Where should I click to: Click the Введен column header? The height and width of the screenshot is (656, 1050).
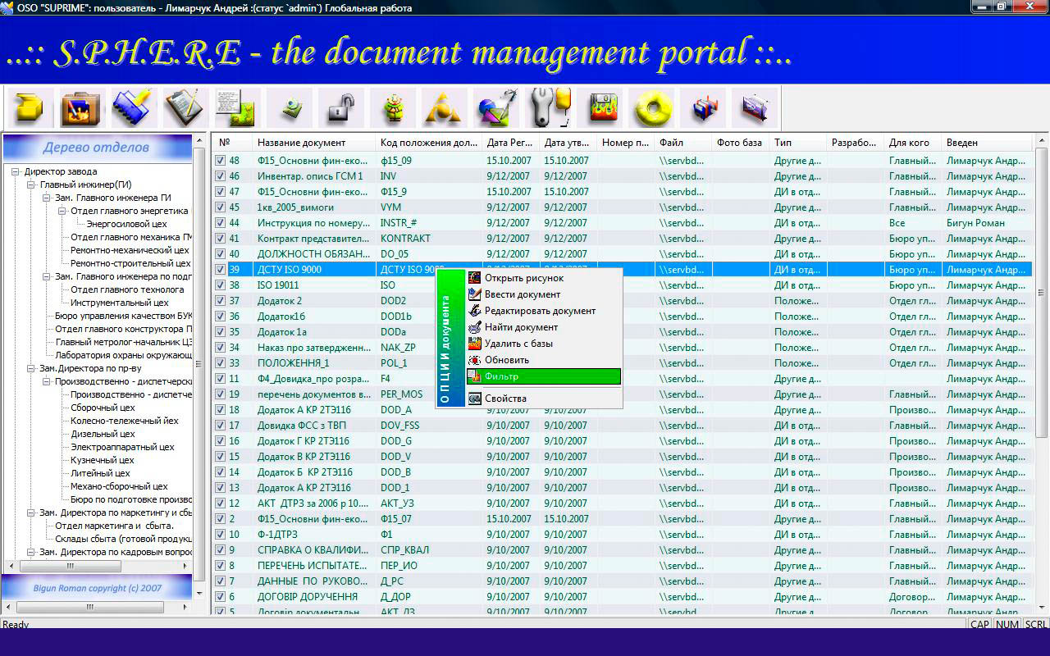pos(987,143)
